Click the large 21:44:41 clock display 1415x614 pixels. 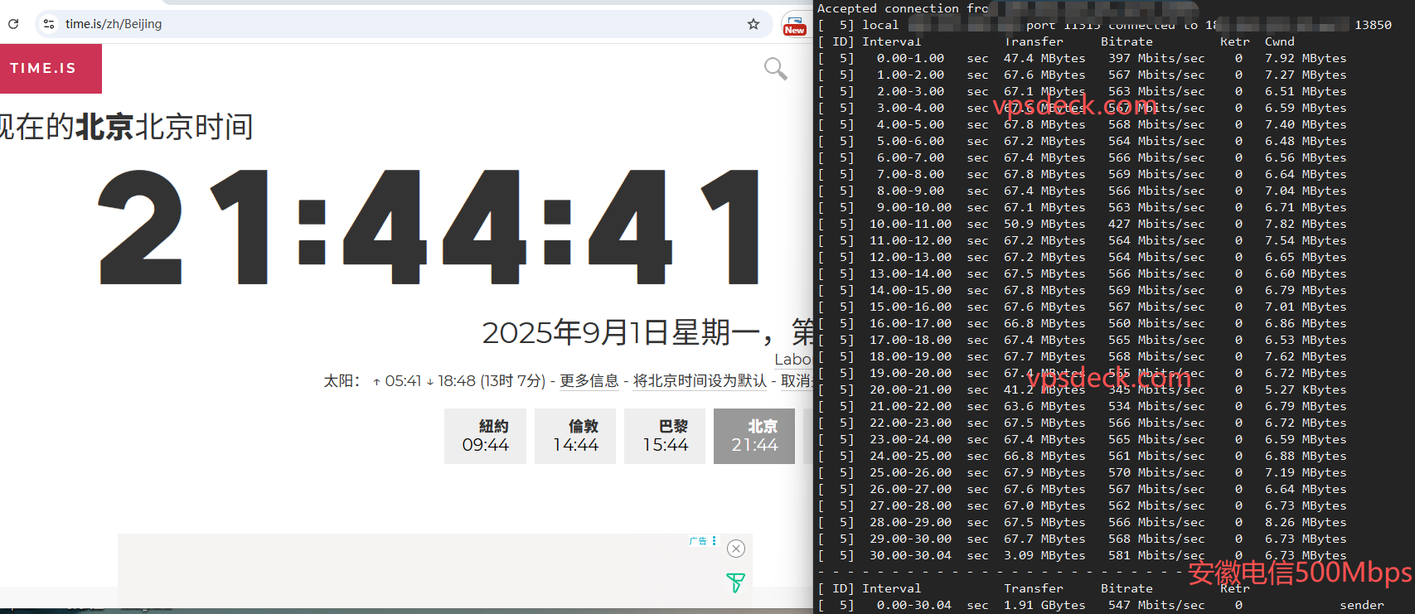pos(429,227)
